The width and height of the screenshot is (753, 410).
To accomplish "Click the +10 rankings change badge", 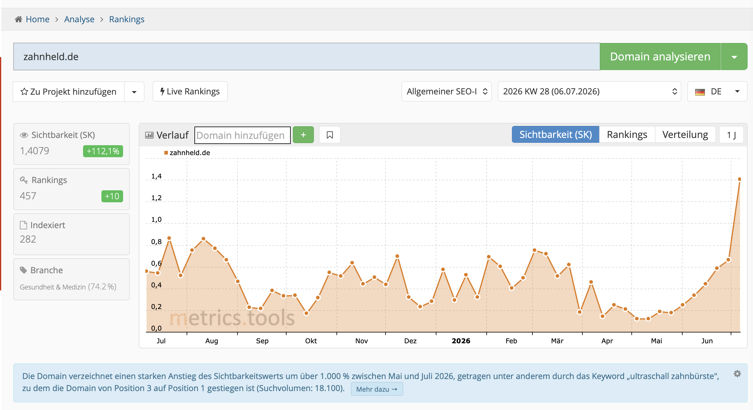I will (112, 196).
